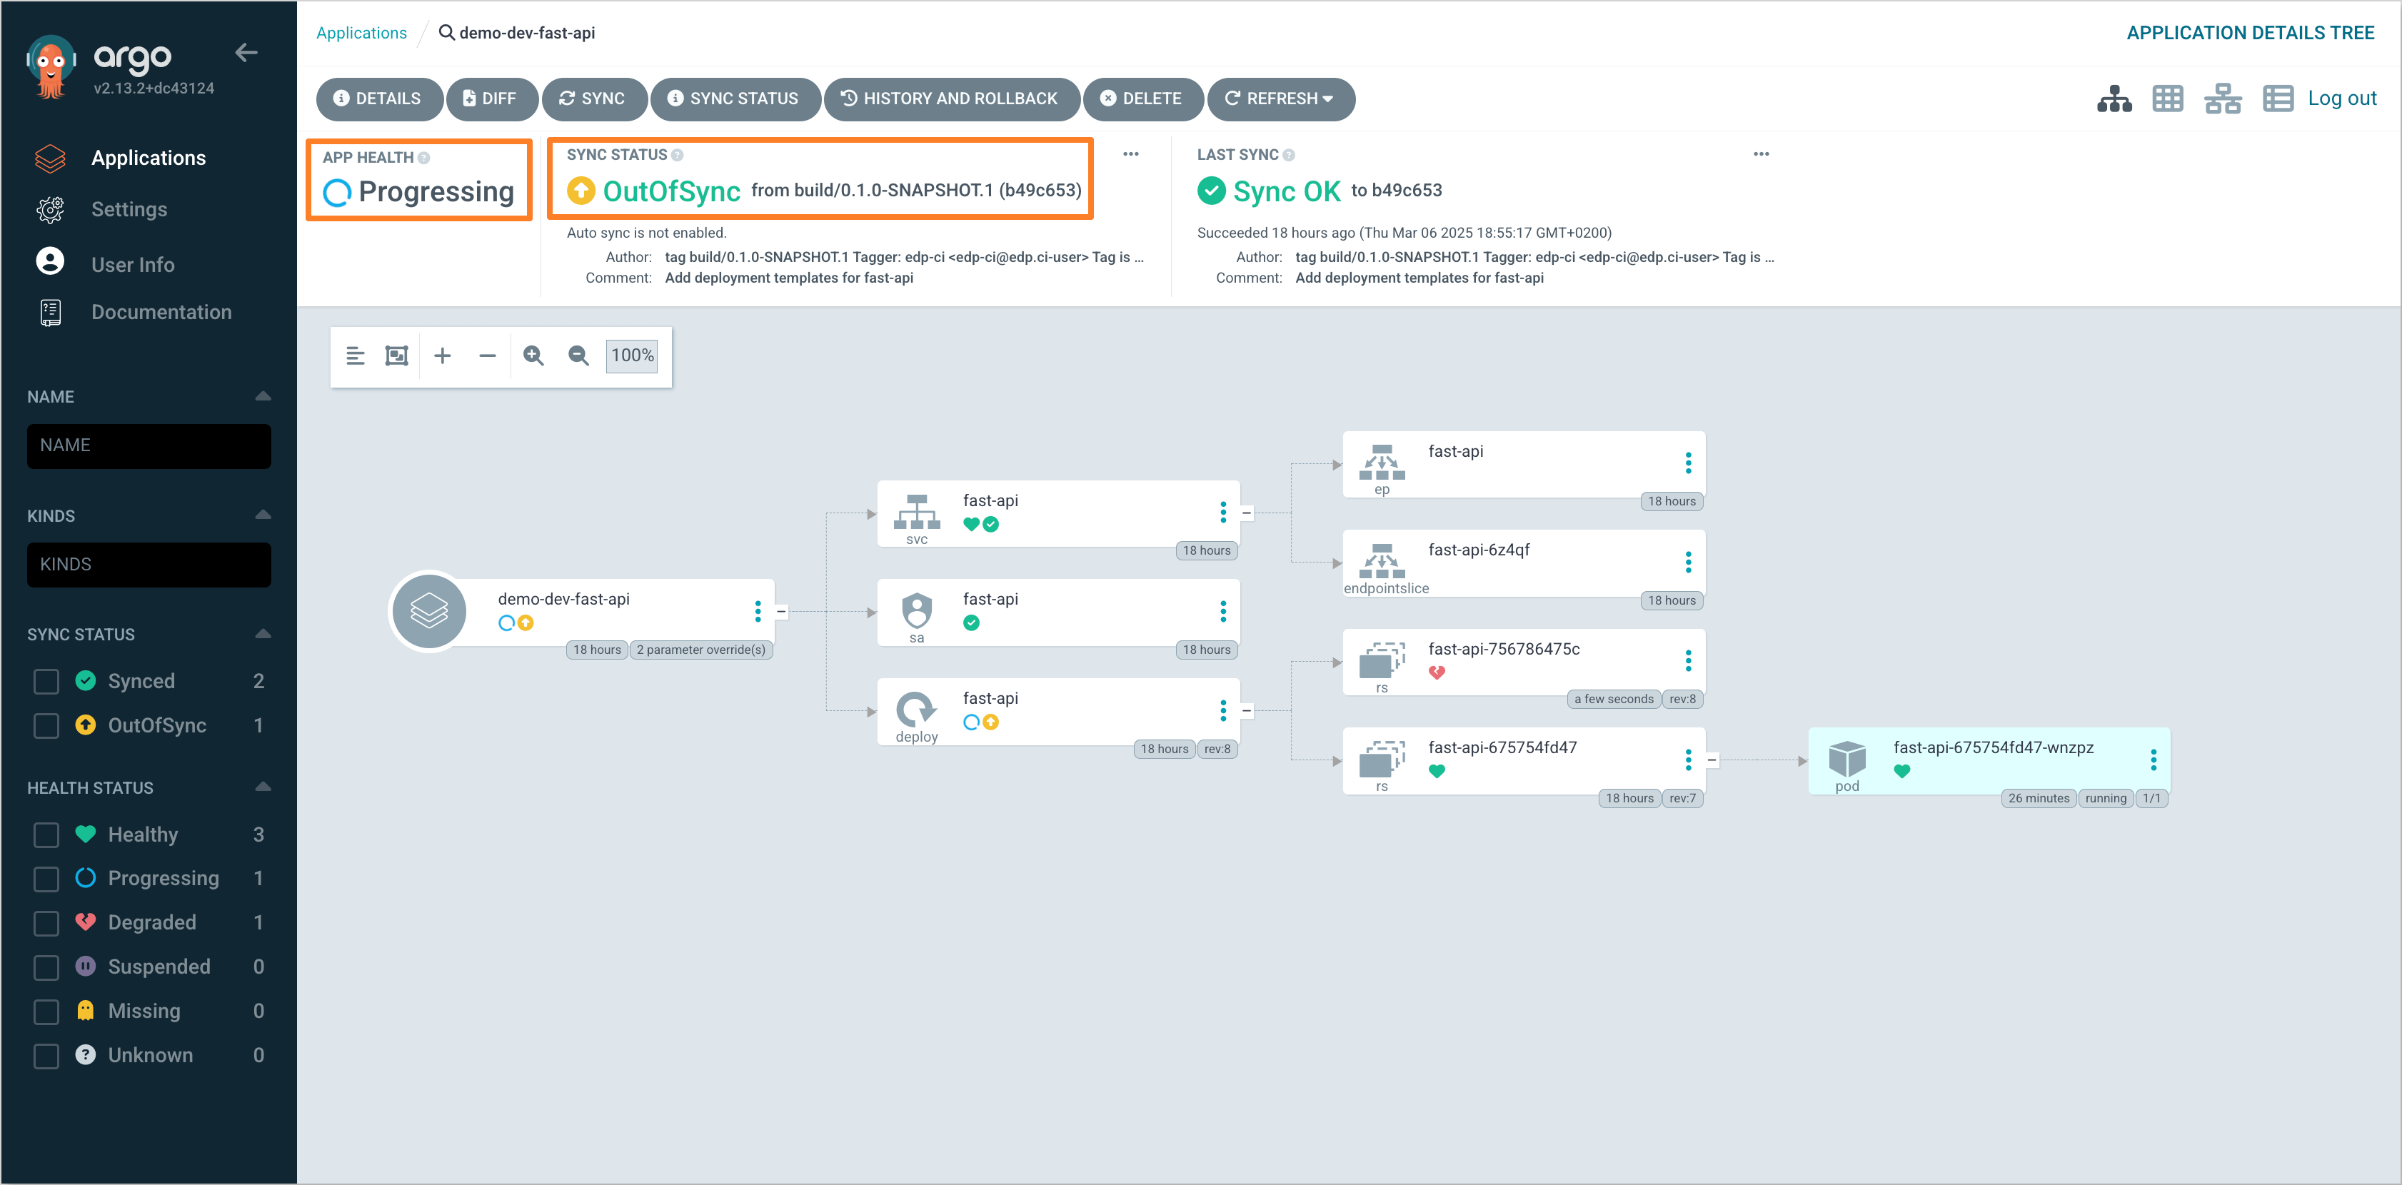
Task: Collapse the sidebar with back arrow
Action: point(246,53)
